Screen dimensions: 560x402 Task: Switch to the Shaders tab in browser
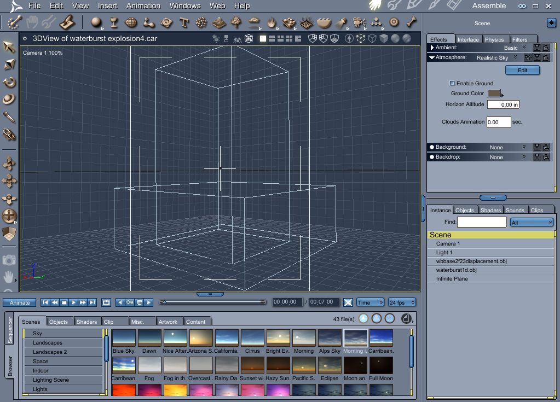pos(86,322)
